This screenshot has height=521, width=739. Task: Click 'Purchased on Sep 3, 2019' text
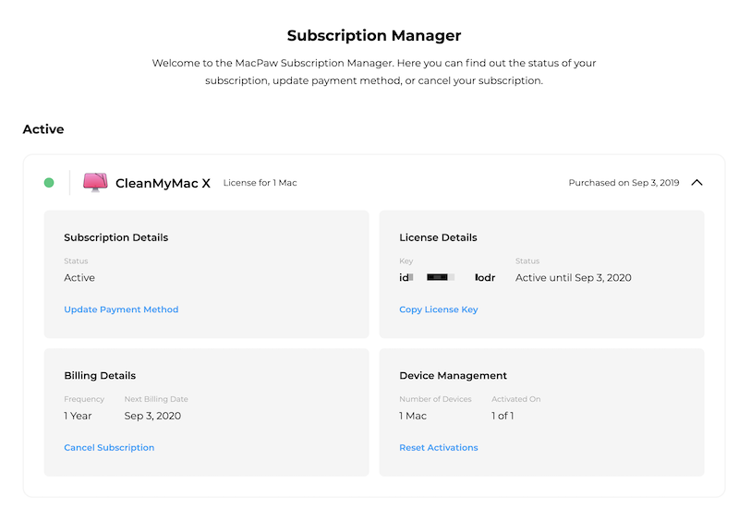[x=624, y=183]
